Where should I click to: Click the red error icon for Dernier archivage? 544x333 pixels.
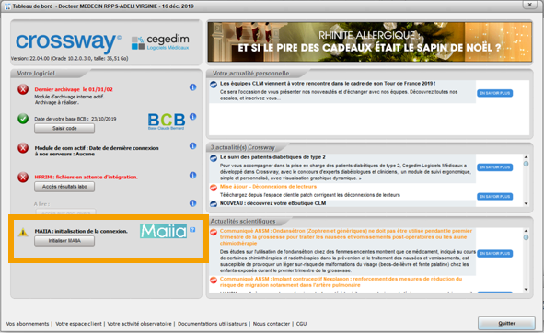pyautogui.click(x=23, y=89)
